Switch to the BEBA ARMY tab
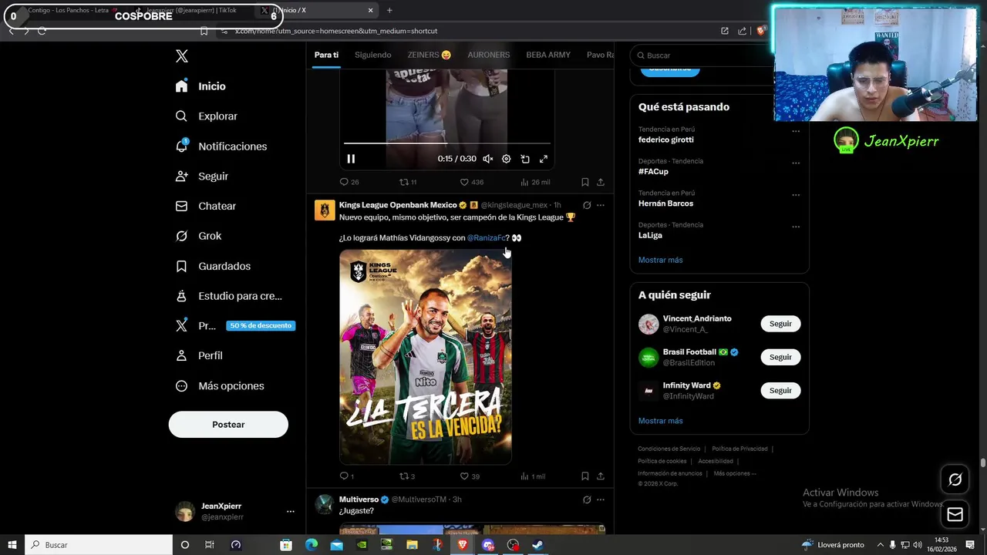The image size is (987, 555). pos(548,55)
